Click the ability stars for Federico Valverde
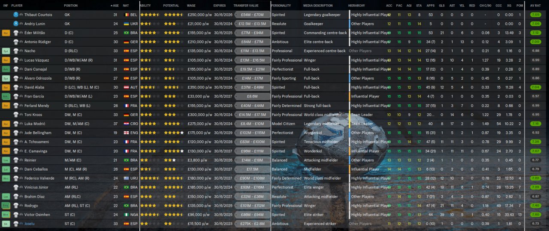Image resolution: width=549 pixels, height=231 pixels. click(x=150, y=178)
